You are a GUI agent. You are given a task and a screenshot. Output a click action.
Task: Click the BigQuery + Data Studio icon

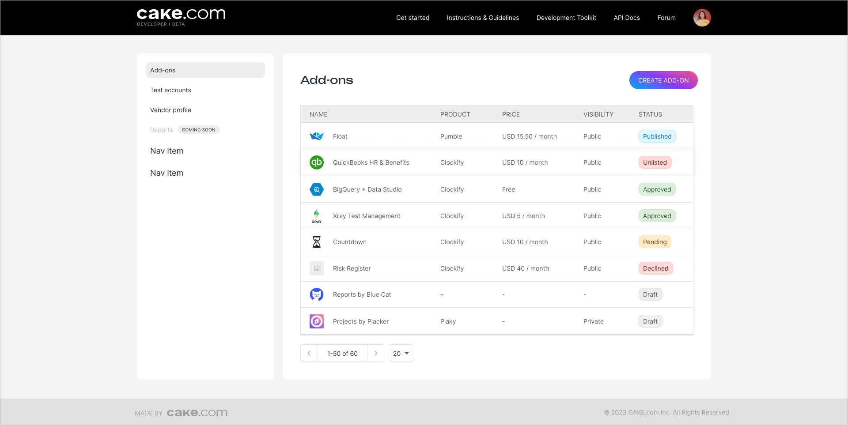316,189
